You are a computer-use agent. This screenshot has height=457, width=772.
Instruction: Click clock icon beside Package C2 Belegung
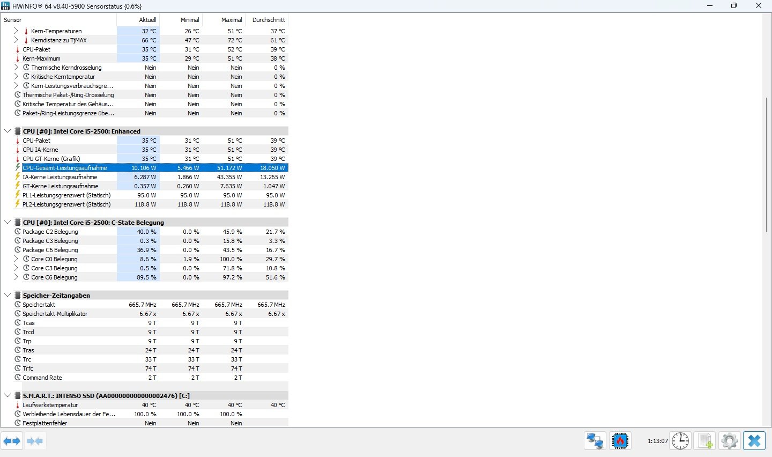pos(18,232)
